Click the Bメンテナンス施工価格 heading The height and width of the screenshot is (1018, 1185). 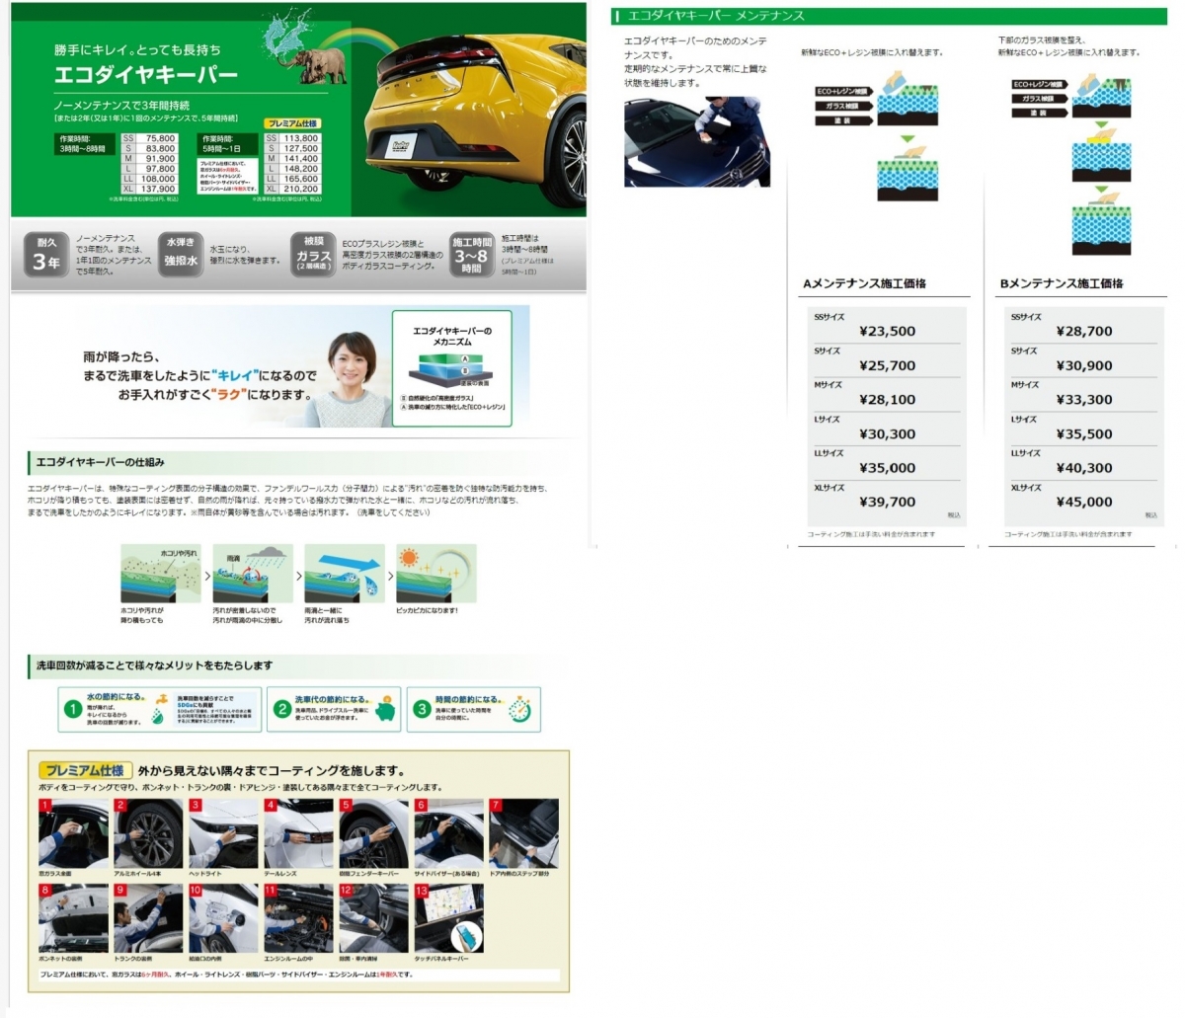click(1062, 283)
